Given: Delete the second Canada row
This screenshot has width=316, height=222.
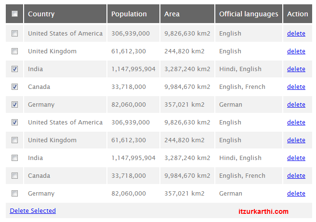Looking at the screenshot, I should 296,176.
